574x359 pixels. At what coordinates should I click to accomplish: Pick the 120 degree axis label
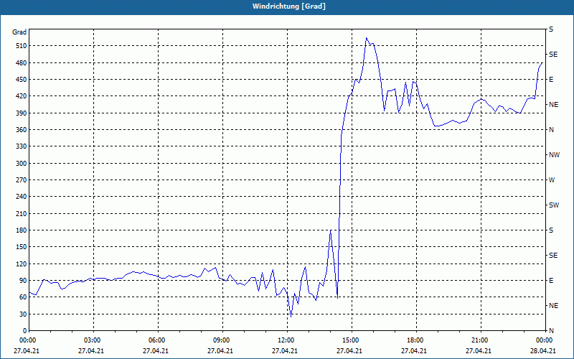22,264
